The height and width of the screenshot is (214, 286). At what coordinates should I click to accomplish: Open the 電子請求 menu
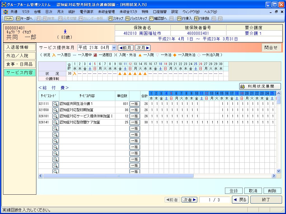point(86,12)
